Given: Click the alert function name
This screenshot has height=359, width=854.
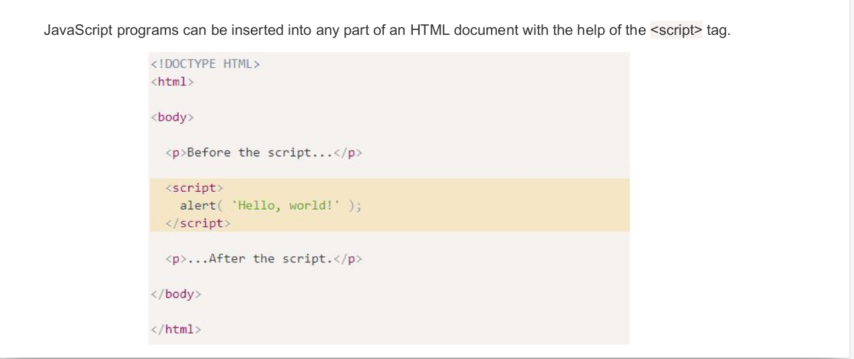Looking at the screenshot, I should [x=197, y=205].
